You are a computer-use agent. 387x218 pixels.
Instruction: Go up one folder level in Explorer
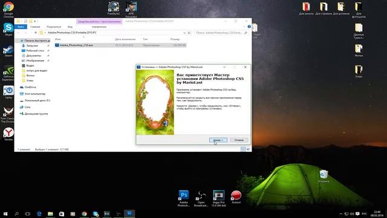point(36,33)
